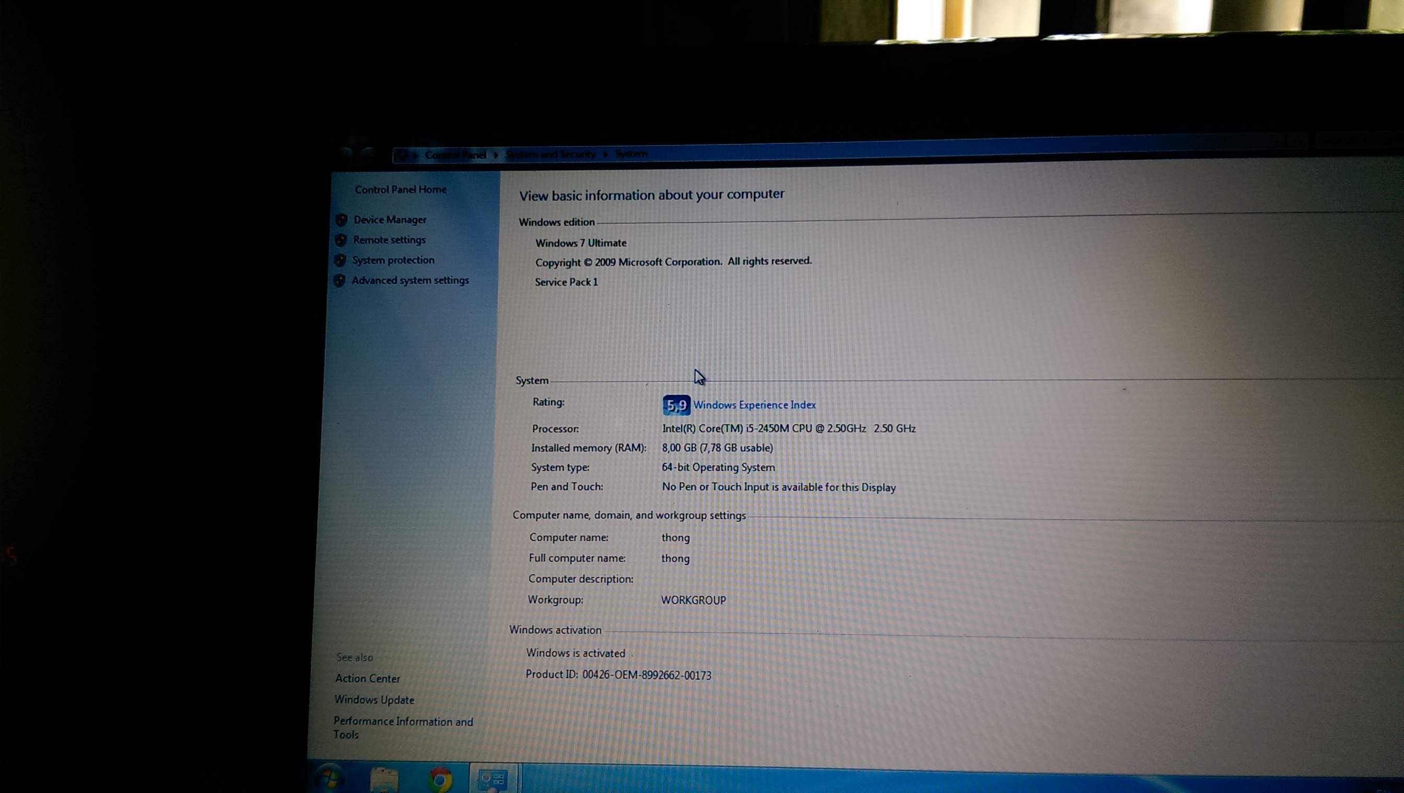This screenshot has height=793, width=1404.
Task: Go to Control Panel Home
Action: pyautogui.click(x=400, y=189)
